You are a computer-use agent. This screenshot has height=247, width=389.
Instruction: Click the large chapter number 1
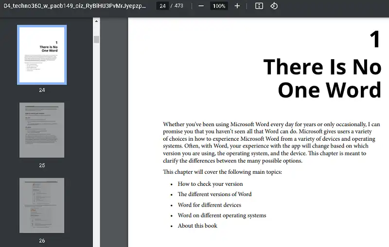[x=374, y=39]
